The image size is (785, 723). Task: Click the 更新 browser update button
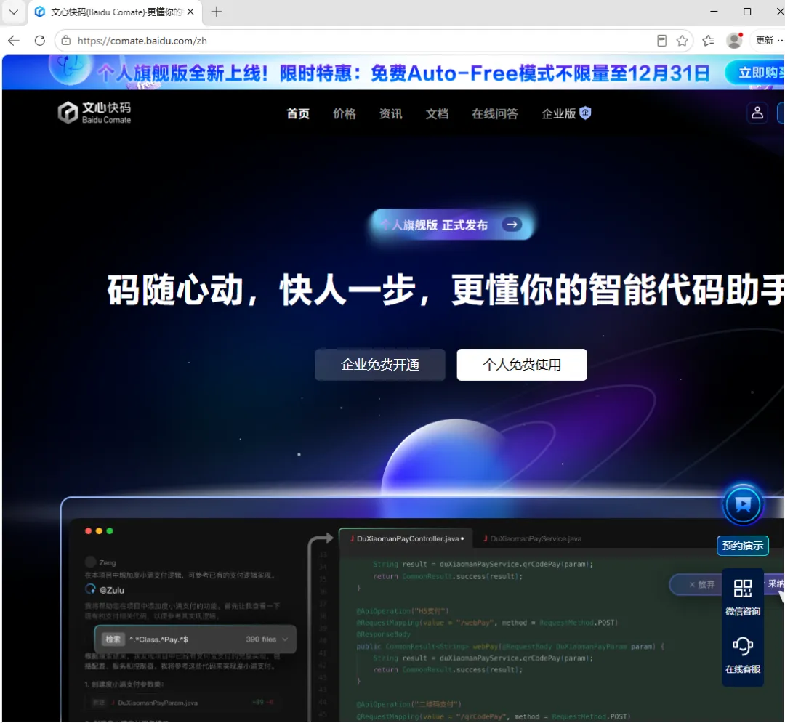768,41
